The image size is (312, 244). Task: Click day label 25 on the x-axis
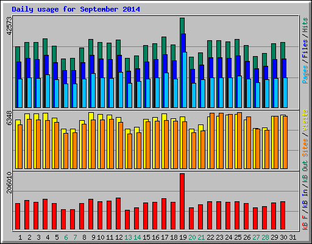[238, 237]
